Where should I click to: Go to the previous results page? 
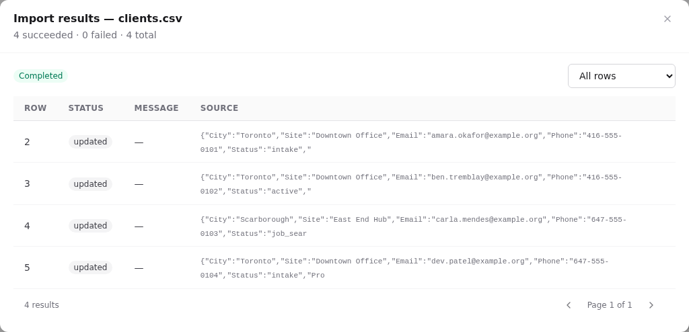(x=569, y=305)
